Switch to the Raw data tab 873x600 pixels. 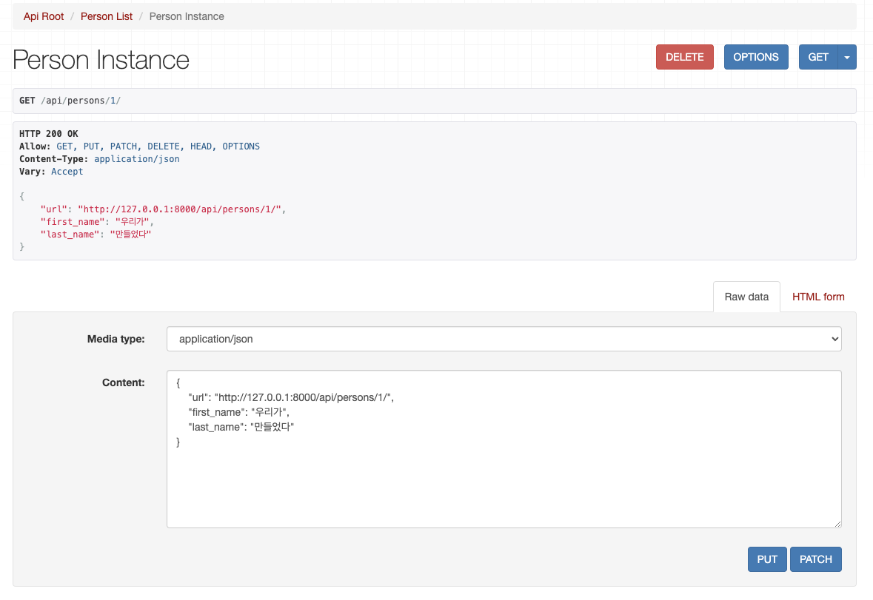click(746, 297)
